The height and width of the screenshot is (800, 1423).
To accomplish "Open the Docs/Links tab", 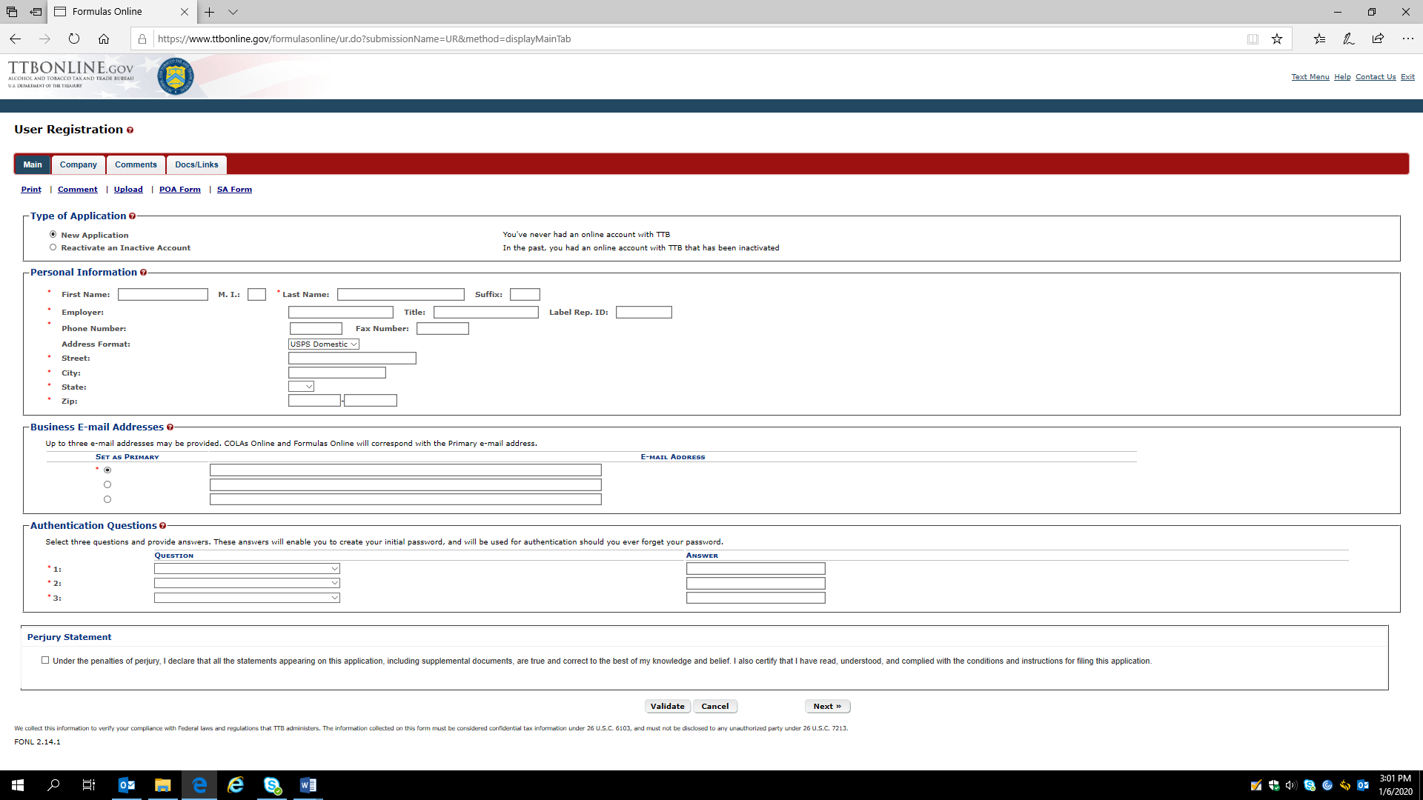I will point(196,164).
